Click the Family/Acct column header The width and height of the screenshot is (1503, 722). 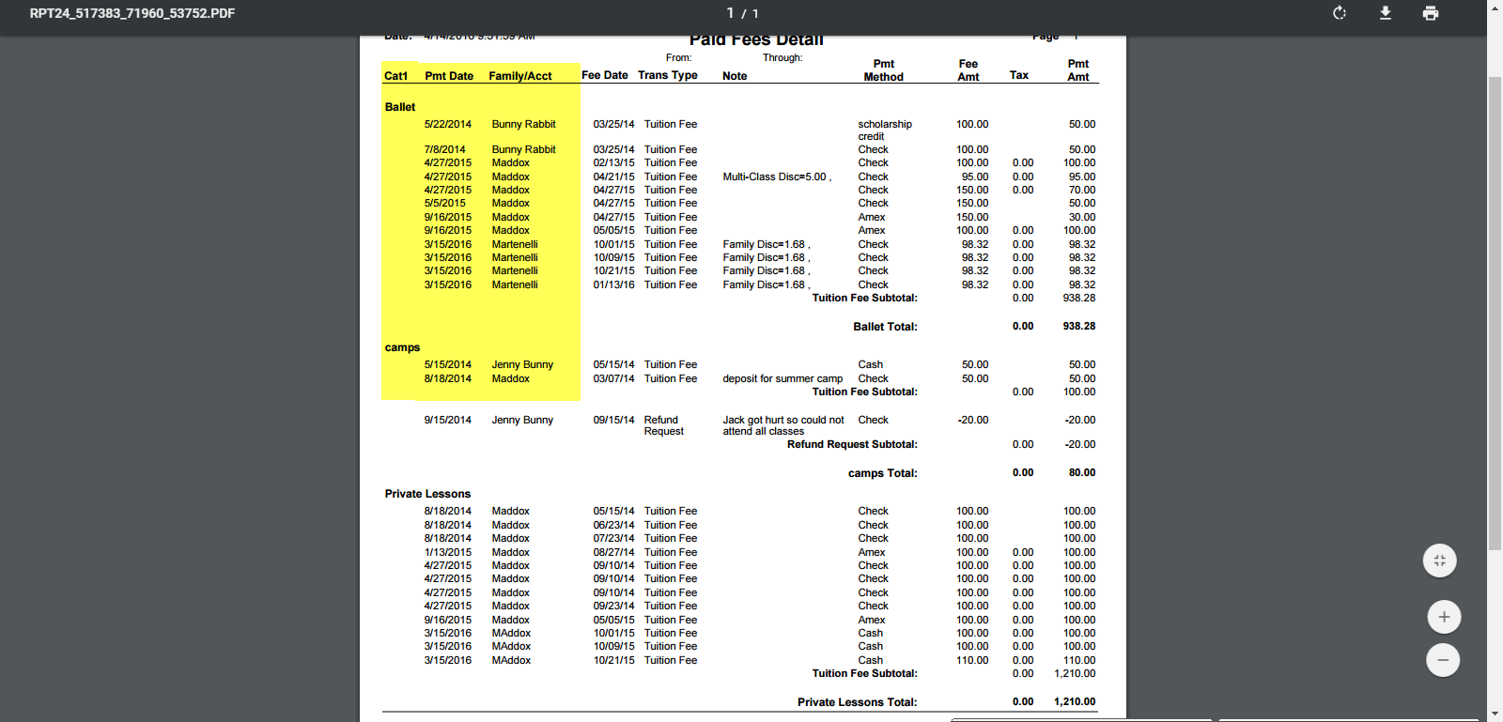pyautogui.click(x=520, y=76)
